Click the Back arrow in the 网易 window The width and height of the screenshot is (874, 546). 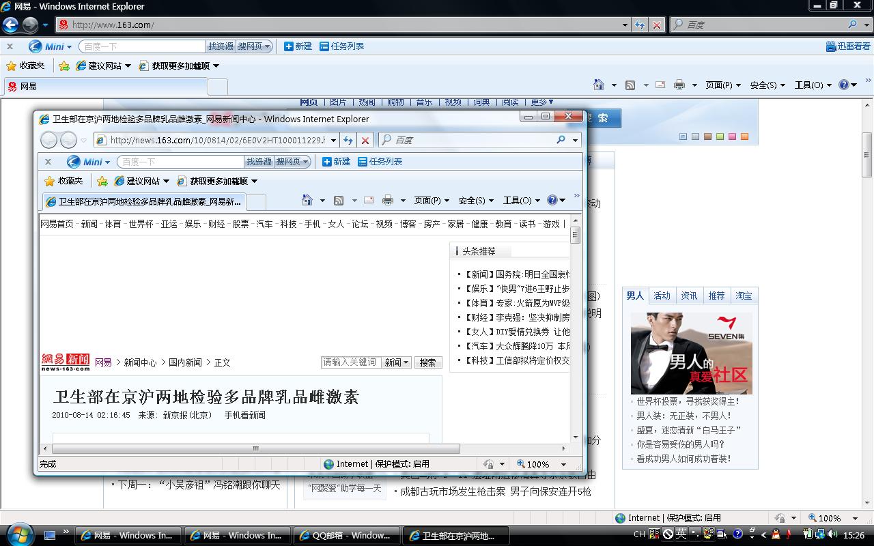(x=10, y=25)
